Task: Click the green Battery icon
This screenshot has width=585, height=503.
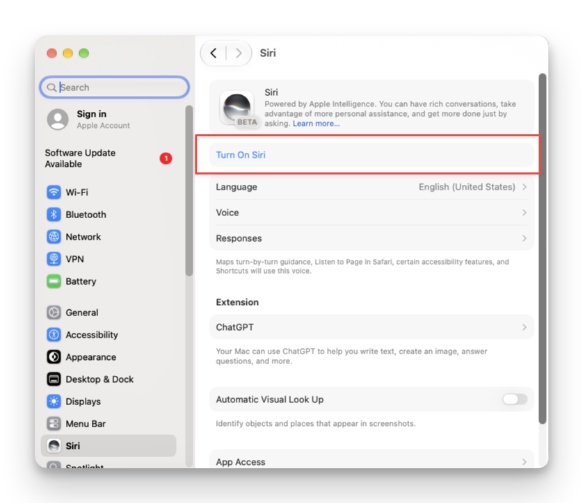Action: pyautogui.click(x=54, y=281)
